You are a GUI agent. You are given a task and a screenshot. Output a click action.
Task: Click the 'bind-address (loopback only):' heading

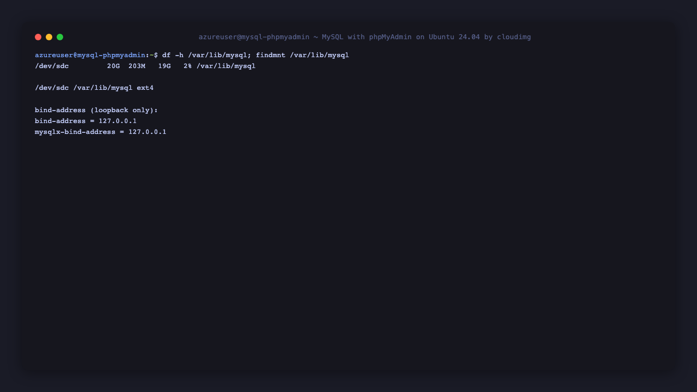click(96, 111)
